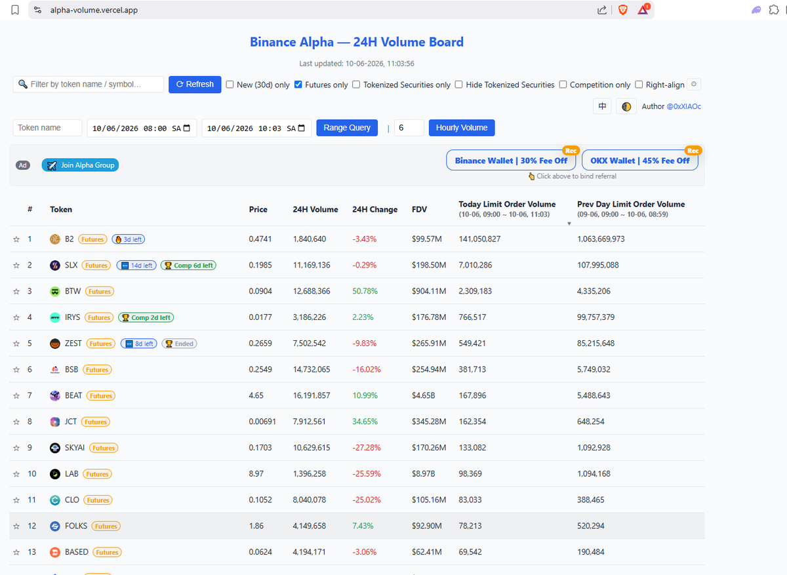Click the calendar icon in end datetime field

coord(302,128)
